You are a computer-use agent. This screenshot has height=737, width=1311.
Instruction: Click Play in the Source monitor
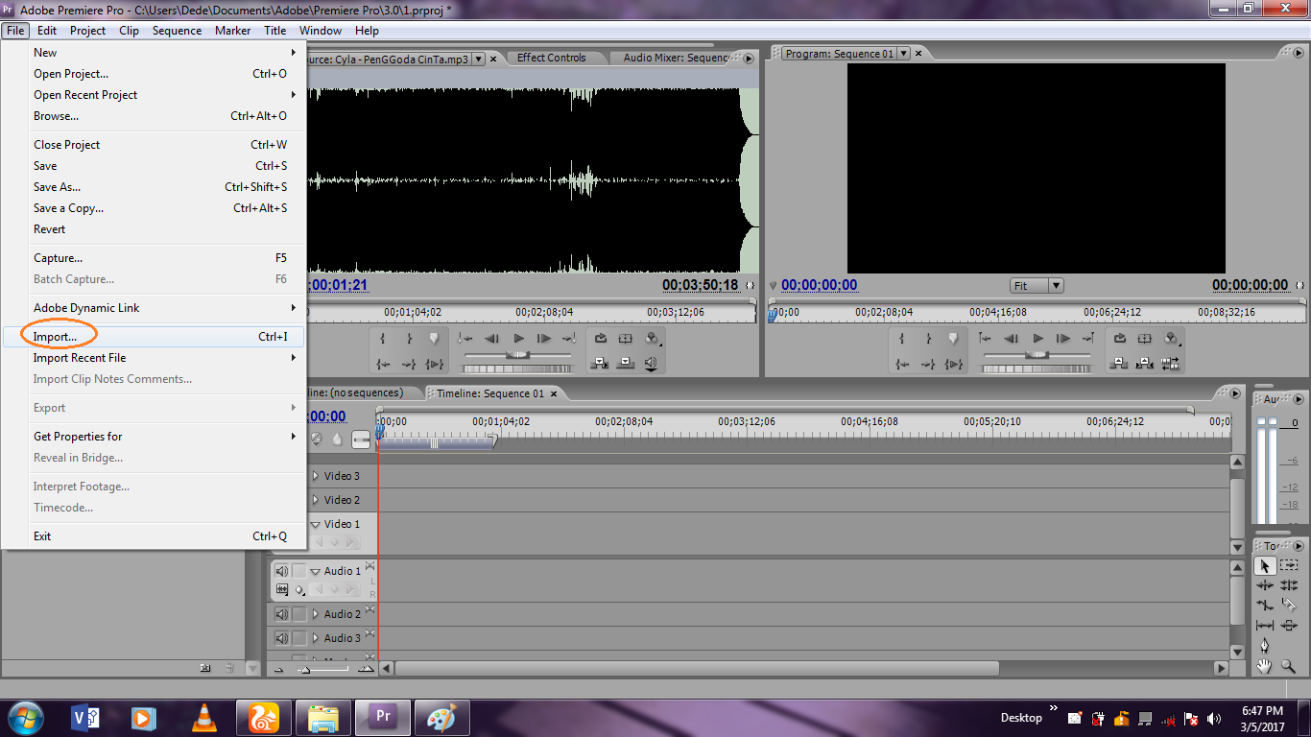(518, 339)
